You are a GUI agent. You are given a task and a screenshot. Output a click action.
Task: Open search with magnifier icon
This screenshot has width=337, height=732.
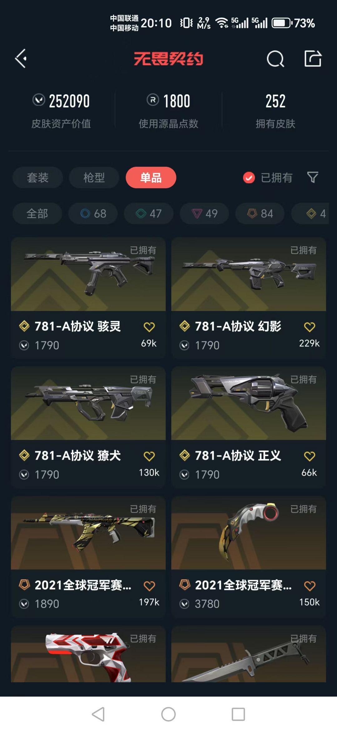pyautogui.click(x=276, y=59)
